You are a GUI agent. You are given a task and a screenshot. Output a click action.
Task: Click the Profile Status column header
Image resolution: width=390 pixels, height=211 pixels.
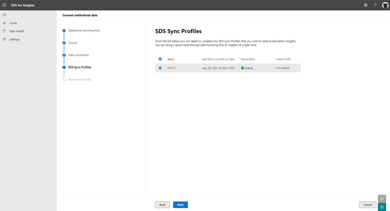coord(248,59)
